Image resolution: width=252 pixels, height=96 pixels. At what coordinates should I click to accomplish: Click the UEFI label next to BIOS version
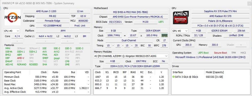(x=161, y=22)
